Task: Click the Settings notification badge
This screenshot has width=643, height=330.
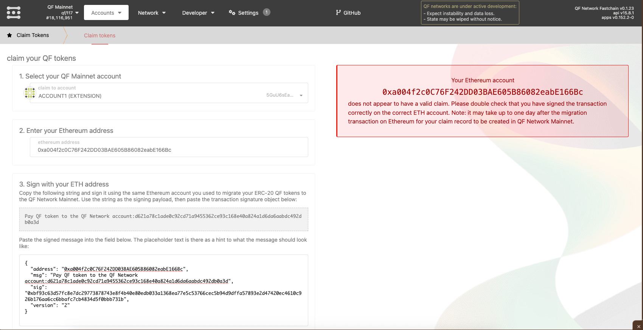Action: tap(266, 12)
